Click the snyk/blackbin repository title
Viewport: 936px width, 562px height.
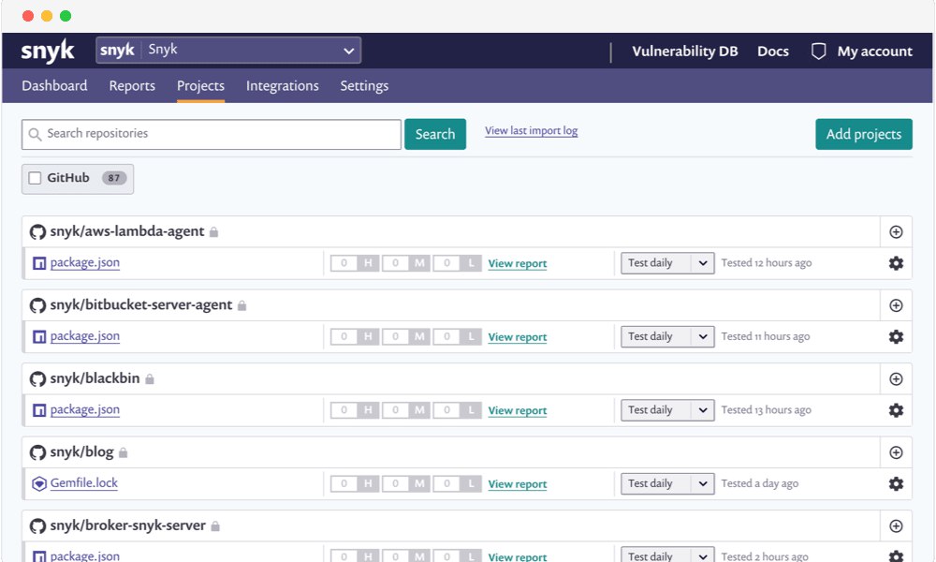(x=95, y=378)
